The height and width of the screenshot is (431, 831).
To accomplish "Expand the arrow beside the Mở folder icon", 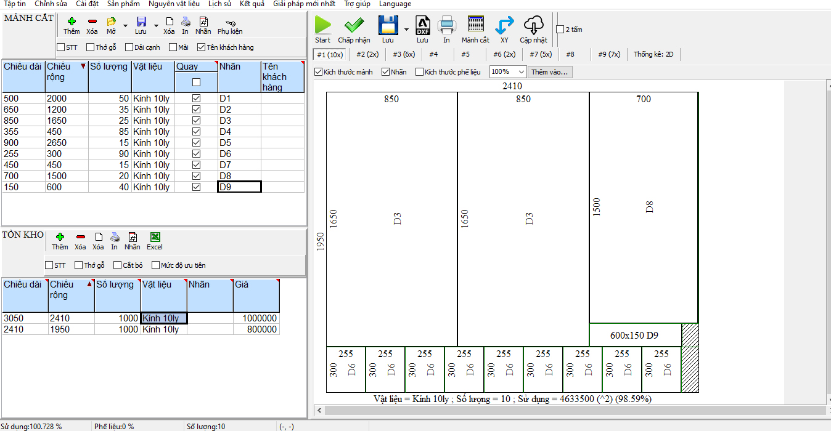I will click(x=126, y=26).
